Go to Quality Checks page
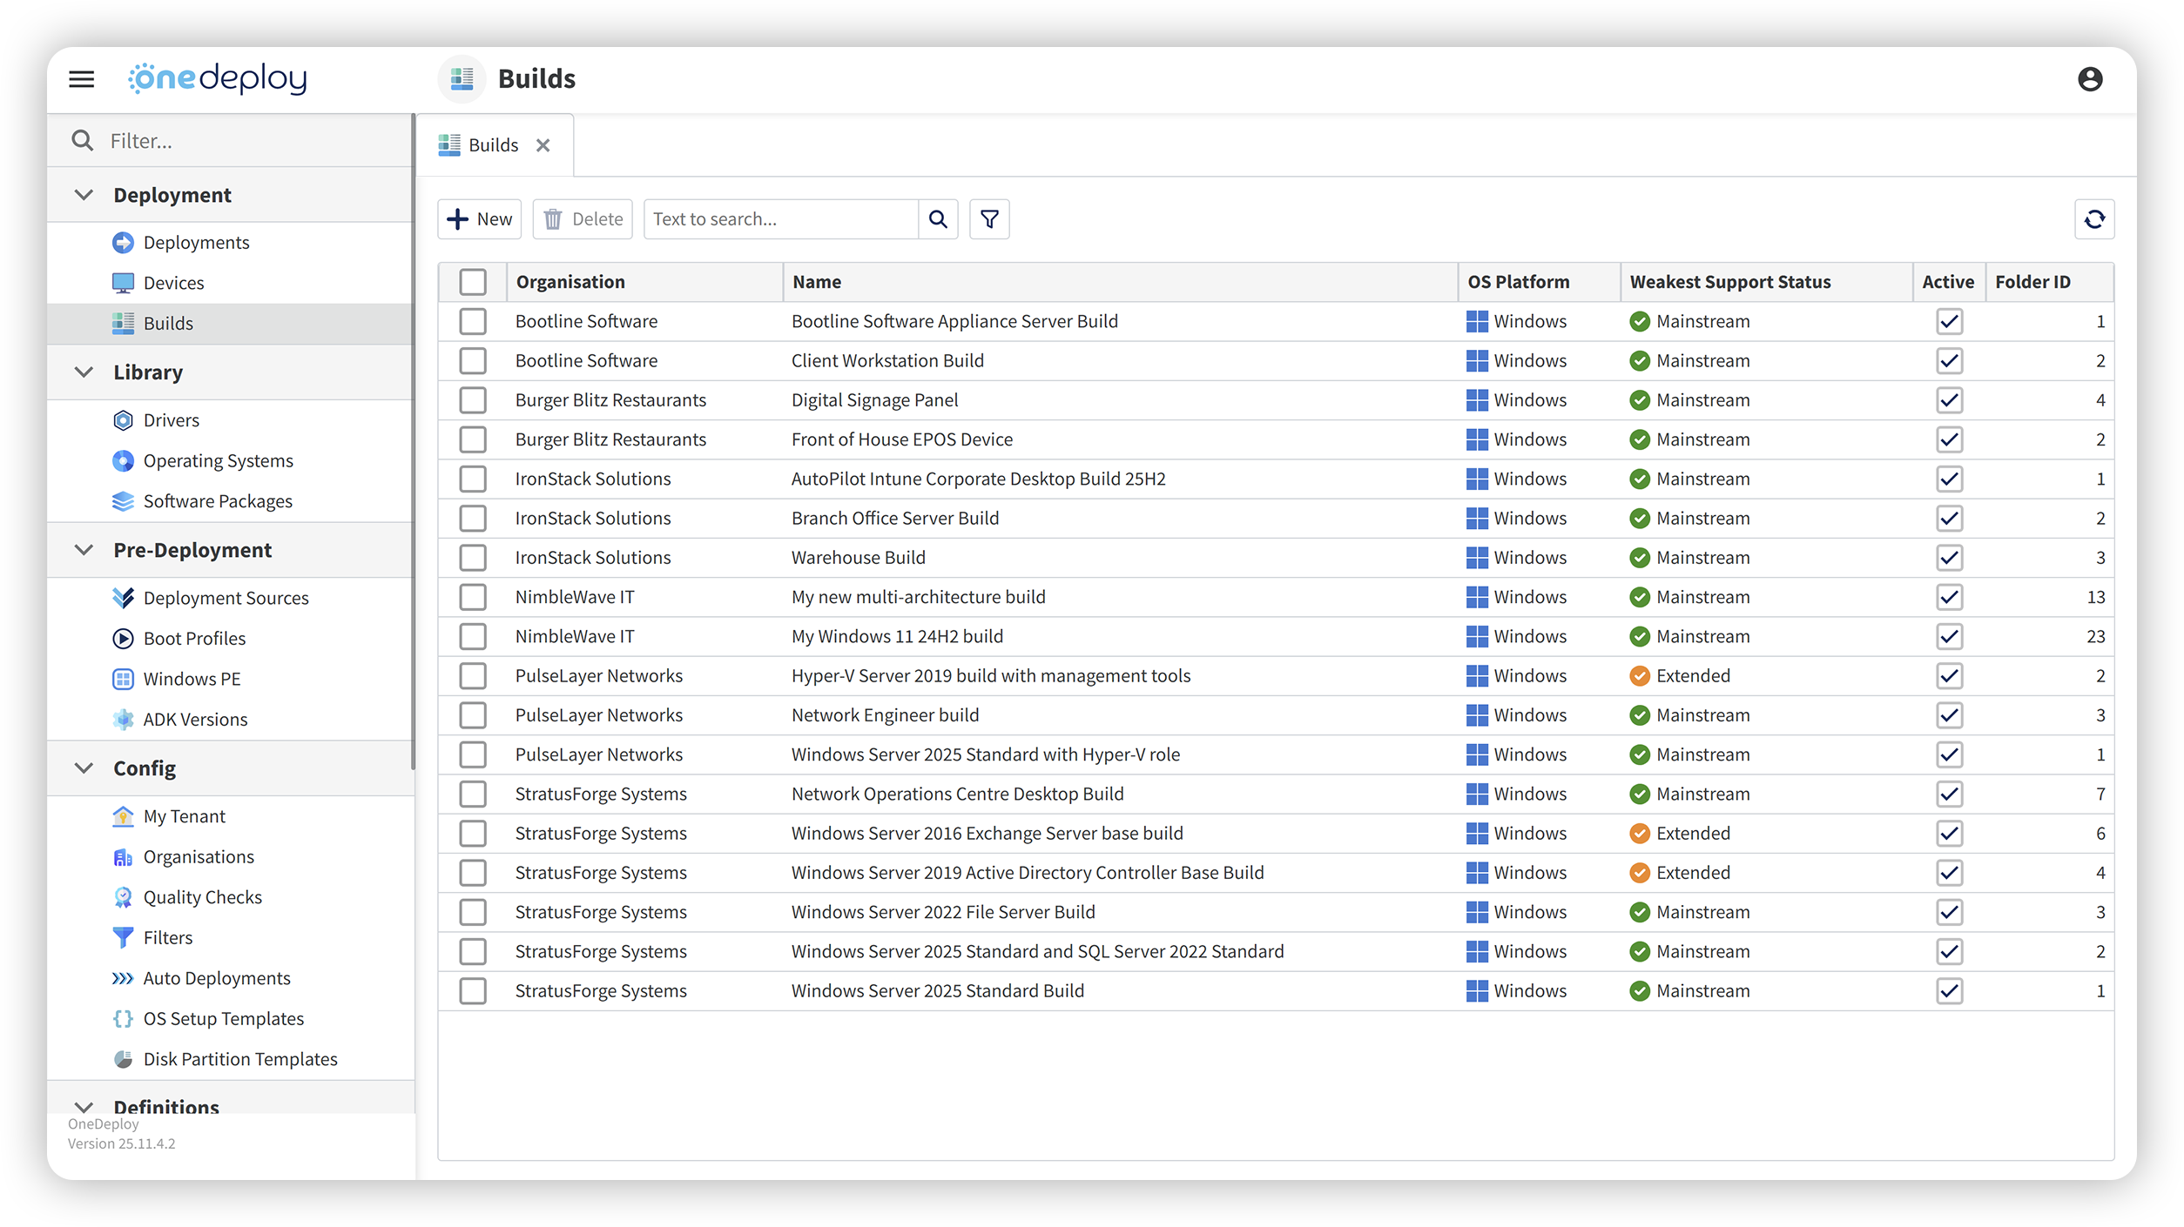This screenshot has width=2184, height=1227. pos(202,897)
